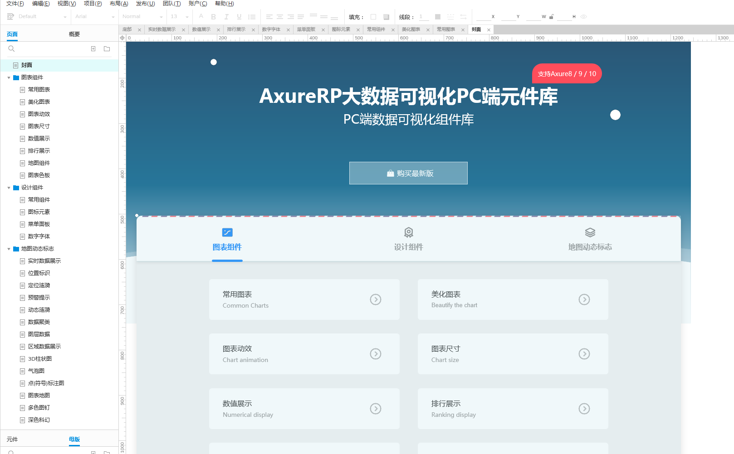734x454 pixels.
Task: Collapse the 地图动态标志 folder in page tree
Action: pos(9,249)
